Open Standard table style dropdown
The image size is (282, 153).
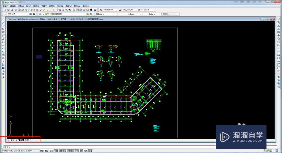tap(154, 10)
